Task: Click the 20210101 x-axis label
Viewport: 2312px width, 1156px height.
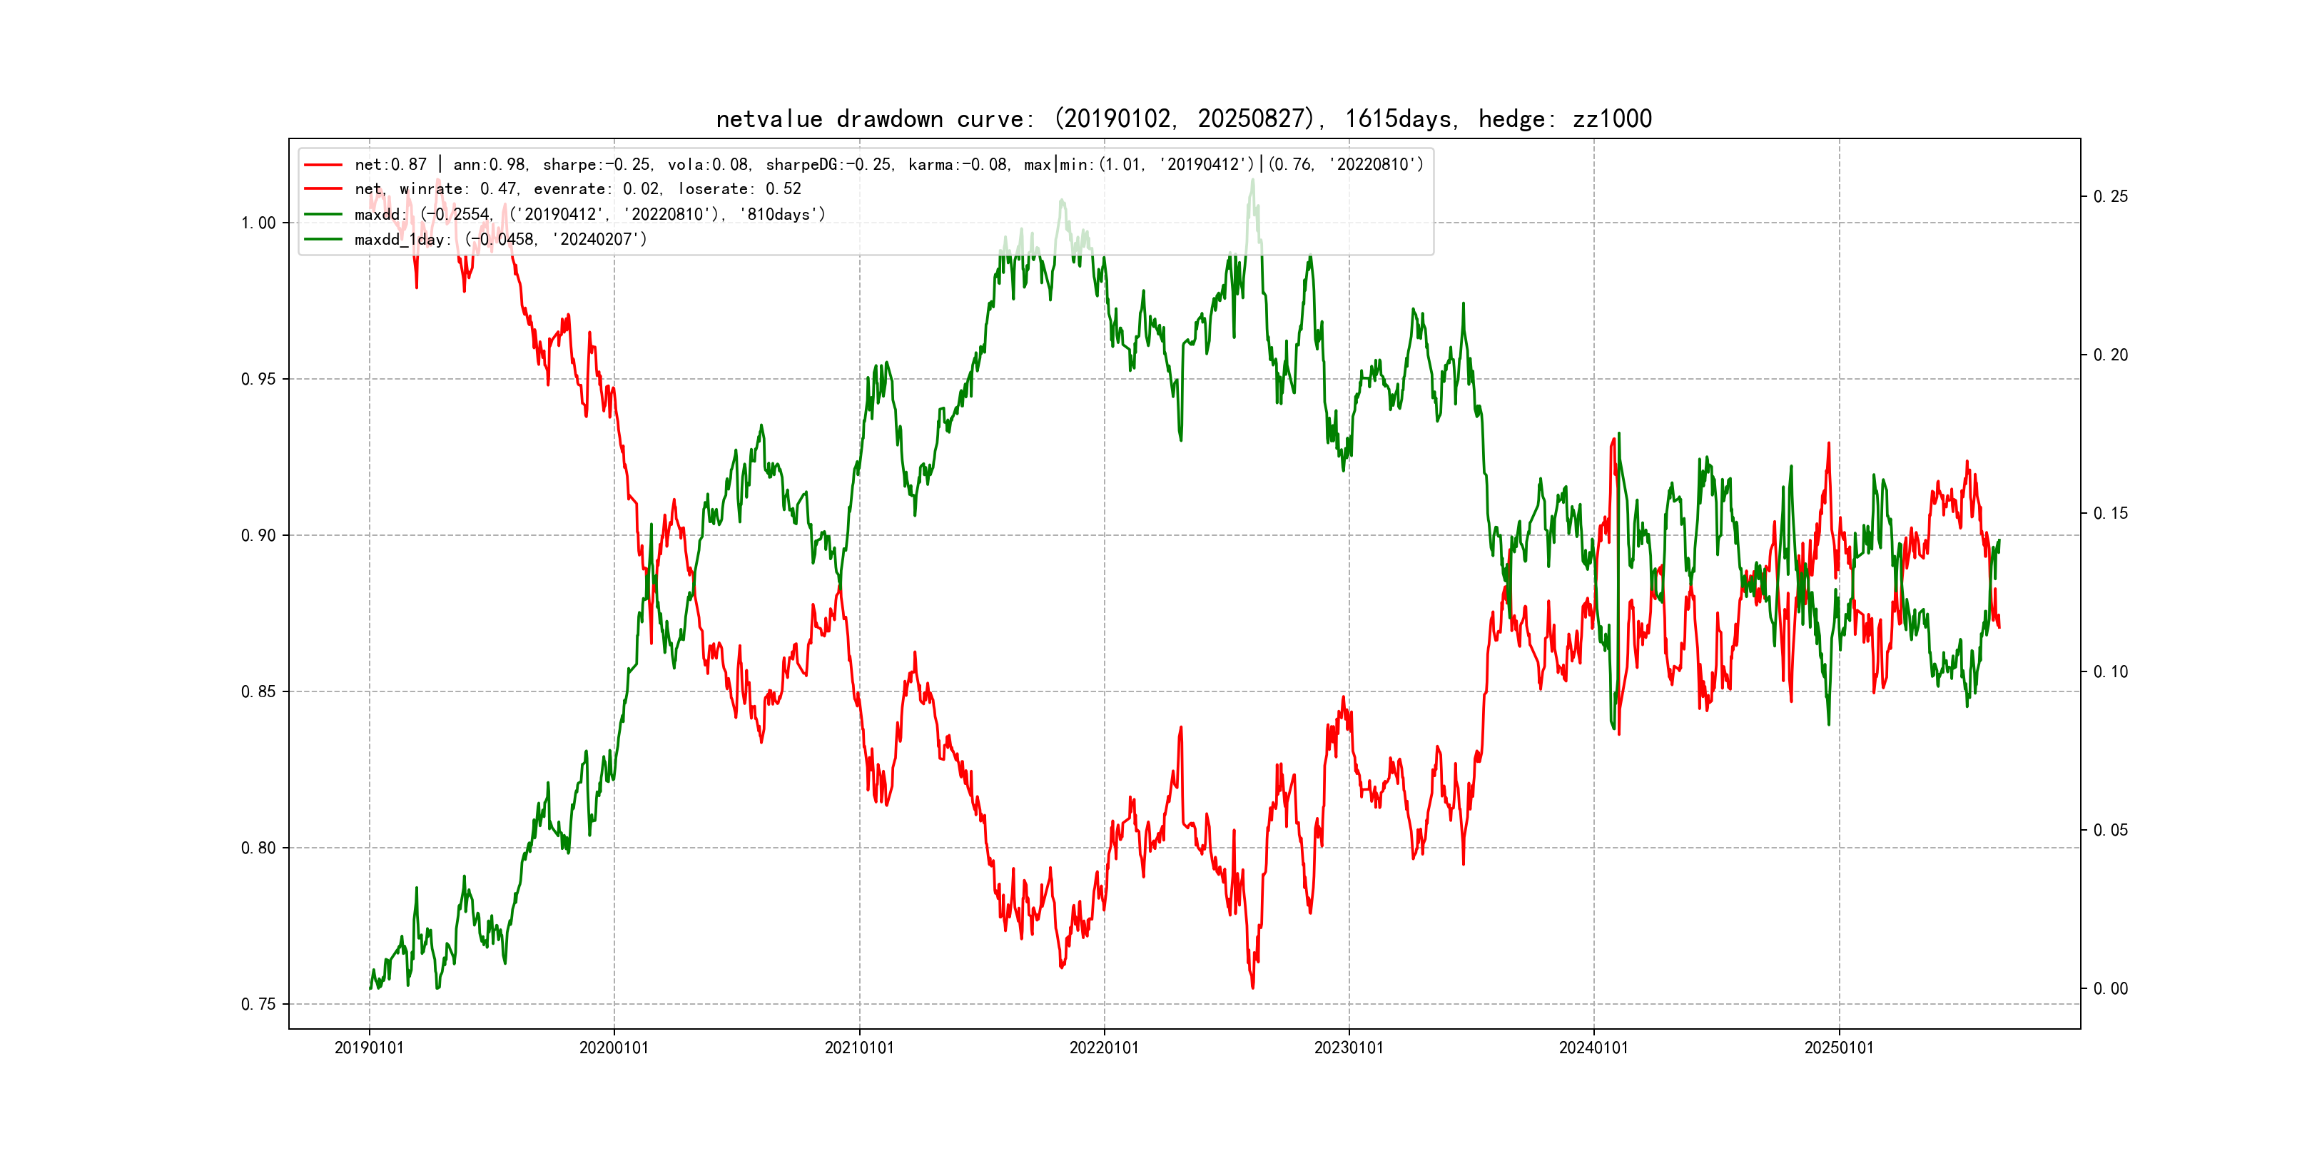Action: pos(859,1048)
